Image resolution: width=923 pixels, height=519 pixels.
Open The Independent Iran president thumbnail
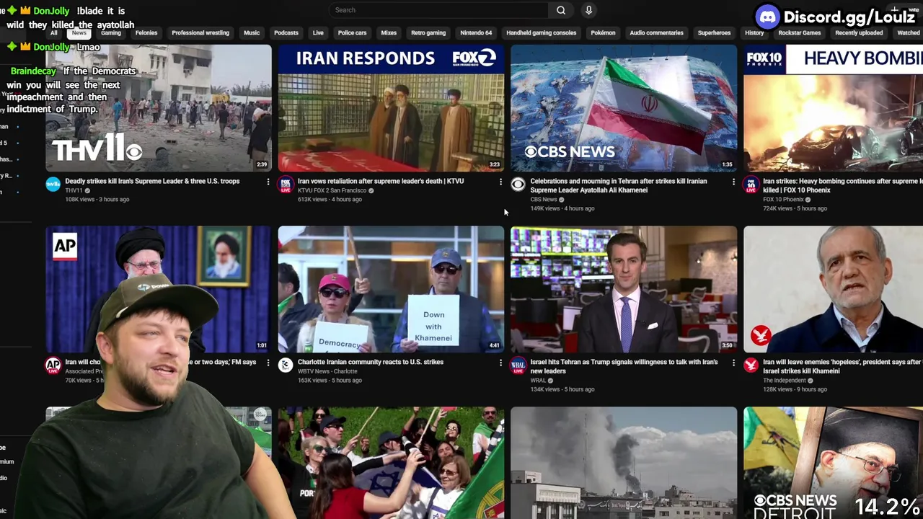pyautogui.click(x=833, y=289)
